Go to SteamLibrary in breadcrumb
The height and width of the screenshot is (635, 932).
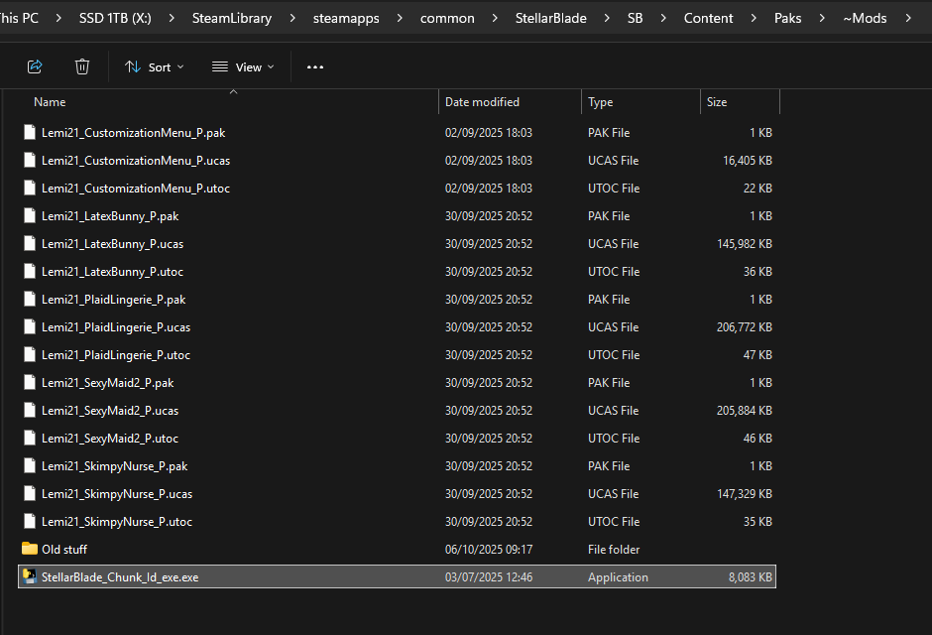pyautogui.click(x=232, y=18)
